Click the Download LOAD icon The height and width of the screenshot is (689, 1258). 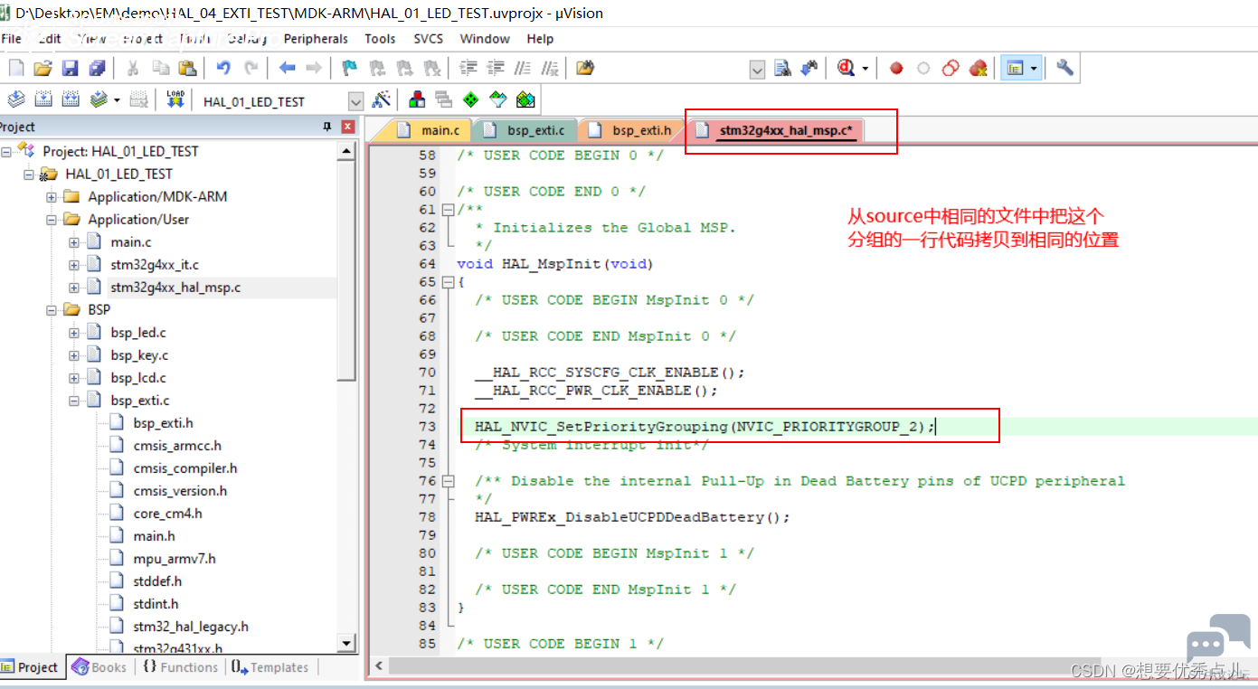[175, 100]
